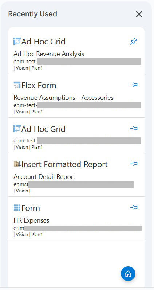Close the Recently Used panel
154x290 pixels.
click(139, 14)
